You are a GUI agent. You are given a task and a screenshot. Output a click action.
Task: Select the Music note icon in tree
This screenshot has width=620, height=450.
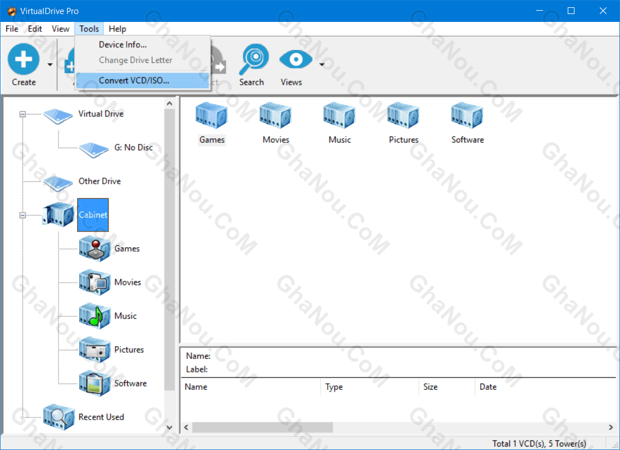click(94, 316)
